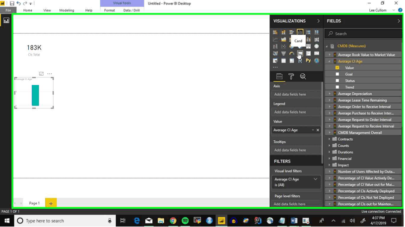This screenshot has height=227, width=405.
Task: Select the Page 1 tab
Action: [x=34, y=203]
